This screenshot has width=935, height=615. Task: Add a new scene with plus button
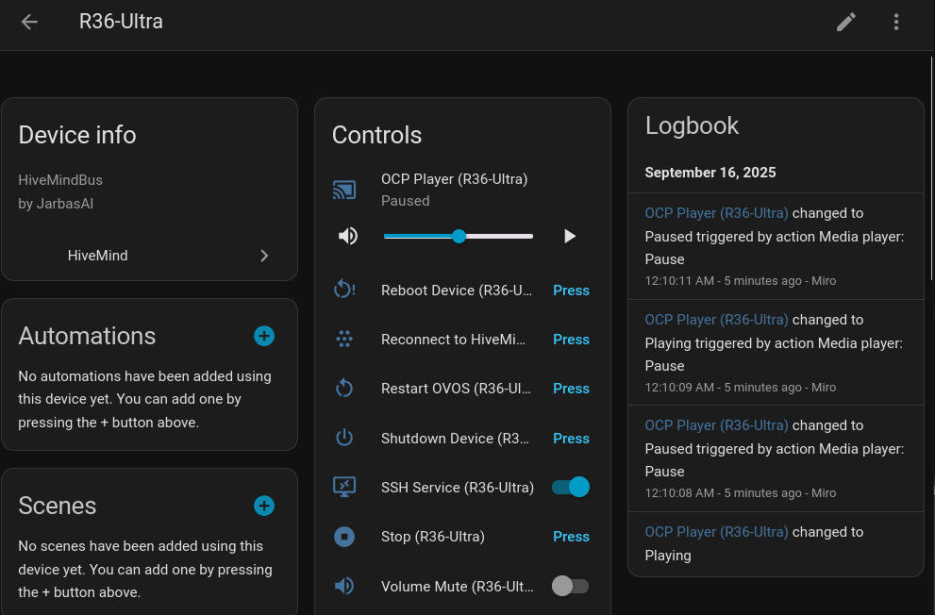tap(264, 506)
